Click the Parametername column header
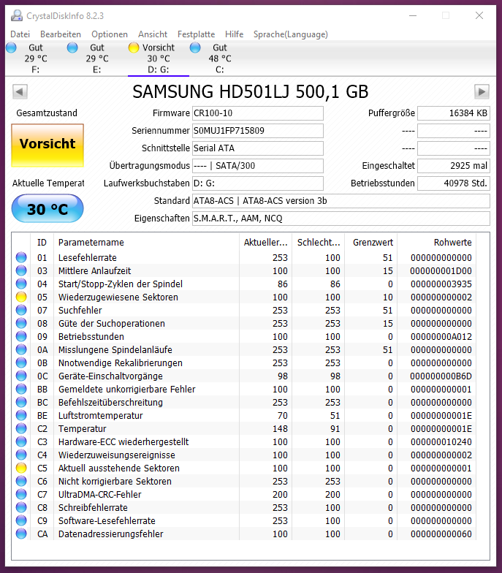 tap(146, 243)
